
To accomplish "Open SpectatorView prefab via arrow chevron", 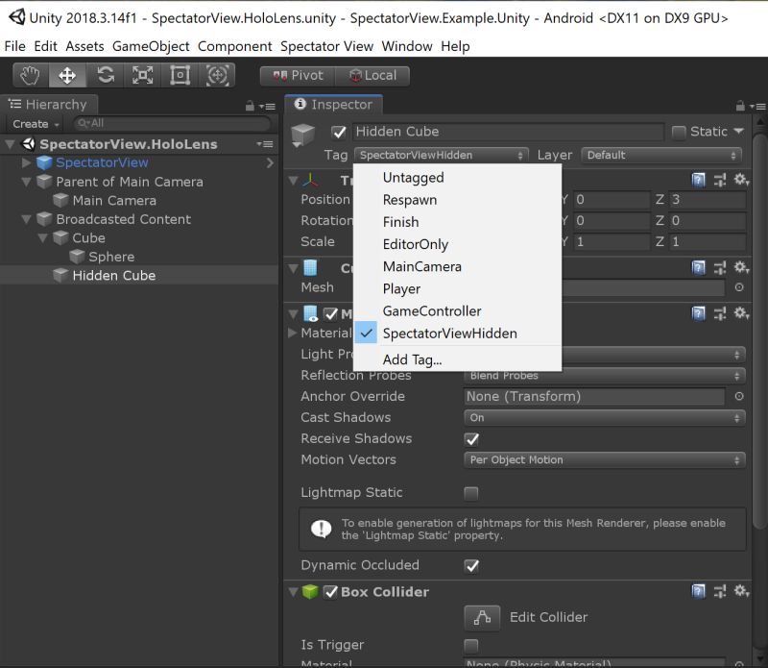I will point(270,162).
